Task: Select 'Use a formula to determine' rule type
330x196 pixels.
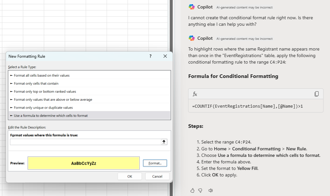Action: (89, 115)
